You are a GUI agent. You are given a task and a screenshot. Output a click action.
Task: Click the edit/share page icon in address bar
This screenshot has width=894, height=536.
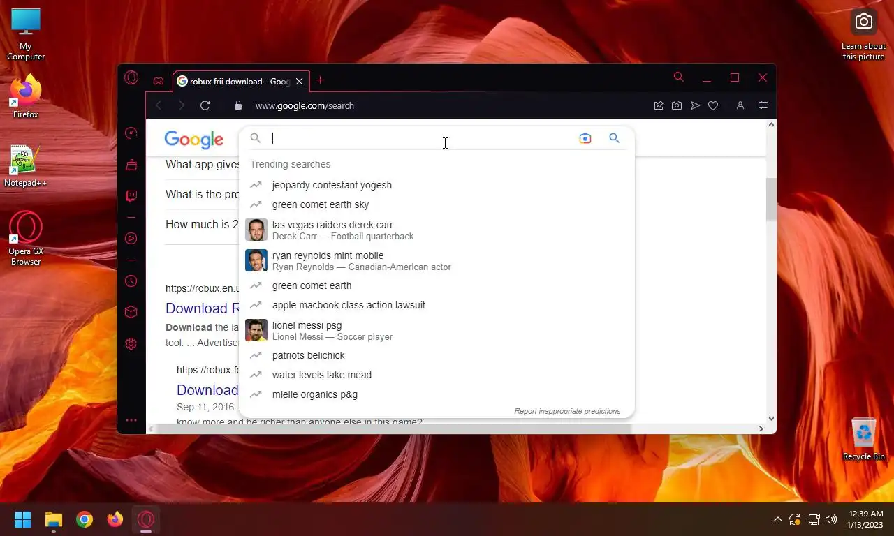659,105
